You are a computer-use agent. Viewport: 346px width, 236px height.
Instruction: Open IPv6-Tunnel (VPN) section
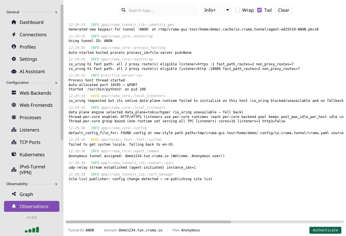[32, 170]
